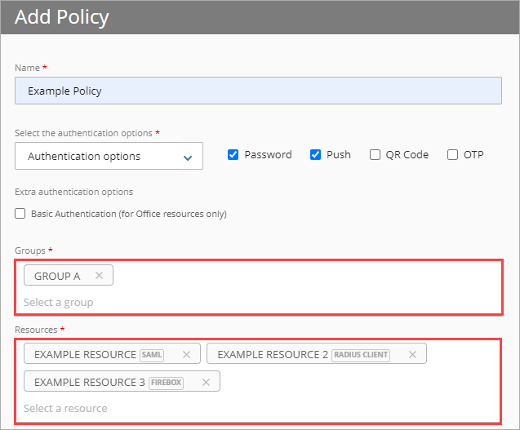Click the FIREBOX badge on Resource 3
520x430 pixels.
point(167,383)
